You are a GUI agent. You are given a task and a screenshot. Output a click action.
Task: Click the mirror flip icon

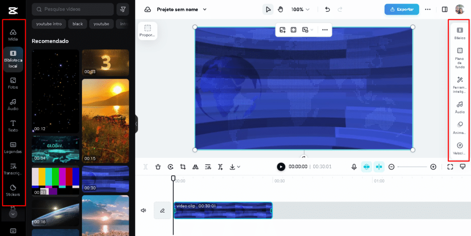[x=195, y=167]
